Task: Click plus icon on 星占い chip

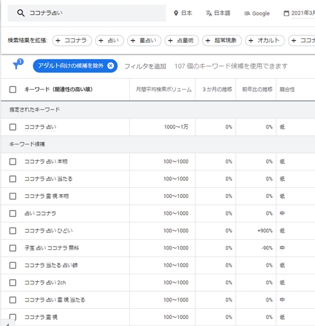Action: (133, 40)
